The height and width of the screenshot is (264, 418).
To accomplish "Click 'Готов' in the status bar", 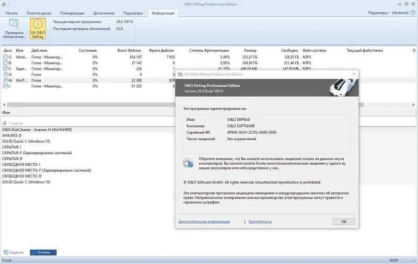I will click(7, 260).
